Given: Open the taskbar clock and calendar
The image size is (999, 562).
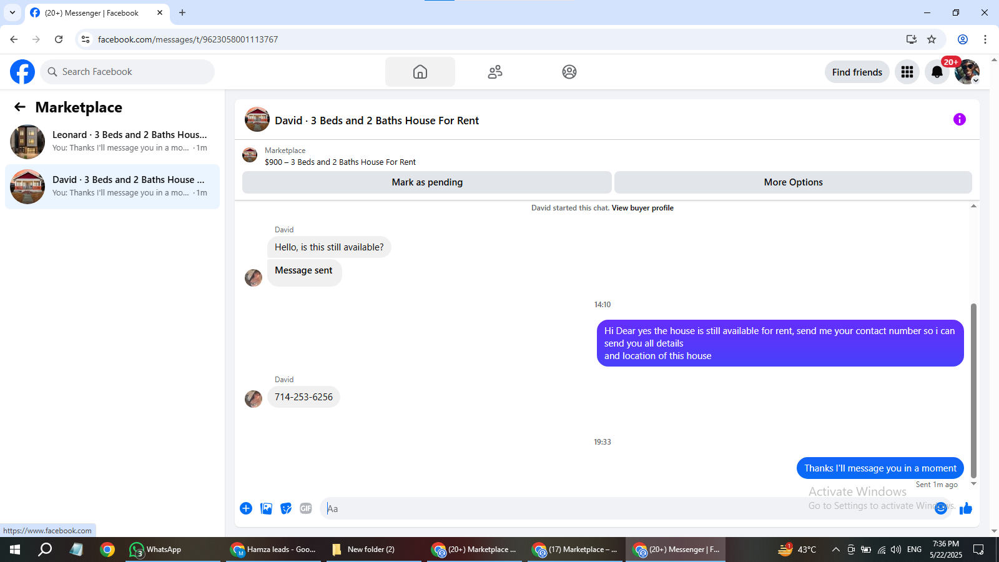Looking at the screenshot, I should pyautogui.click(x=946, y=550).
